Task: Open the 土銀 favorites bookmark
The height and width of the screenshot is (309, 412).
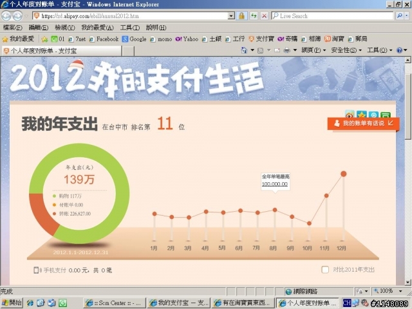Action: tap(212, 39)
